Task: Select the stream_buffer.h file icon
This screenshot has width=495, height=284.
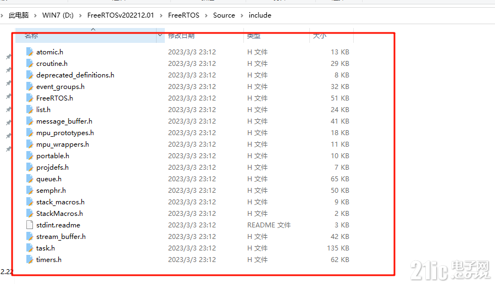Action: [x=30, y=236]
